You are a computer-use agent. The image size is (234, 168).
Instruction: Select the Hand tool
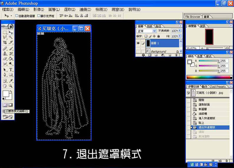(5, 86)
